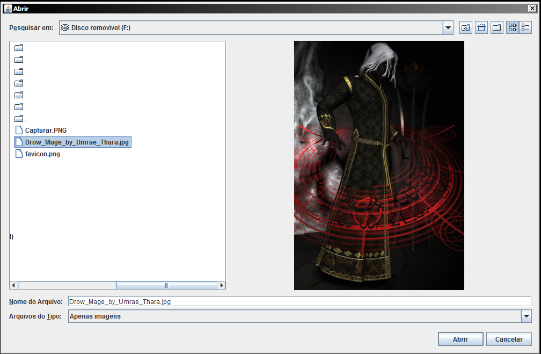Select the Capturar.PNG file icon
Viewport: 541px width, 354px height.
19,130
